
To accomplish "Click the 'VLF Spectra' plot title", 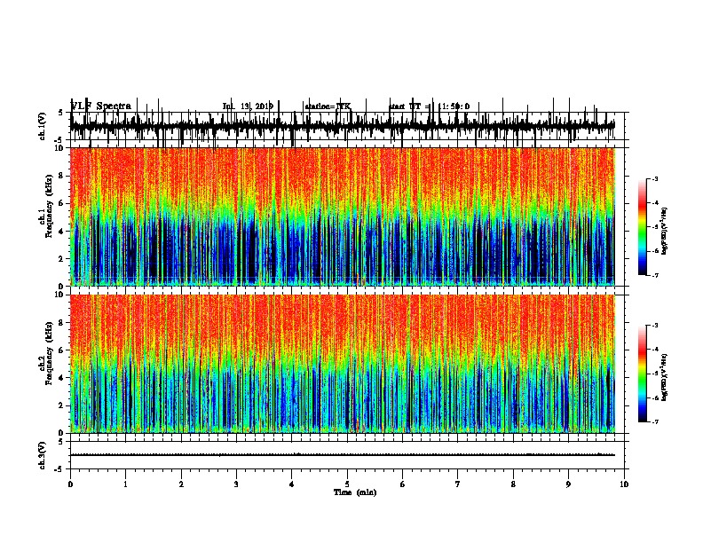I will (x=101, y=106).
